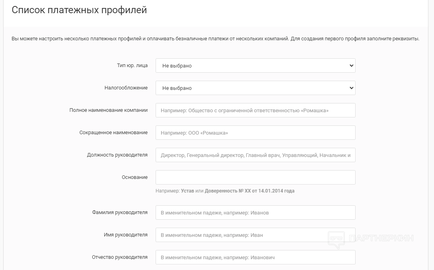Click the empty Основание input field
Screen dimensions: 434x270
point(255,177)
